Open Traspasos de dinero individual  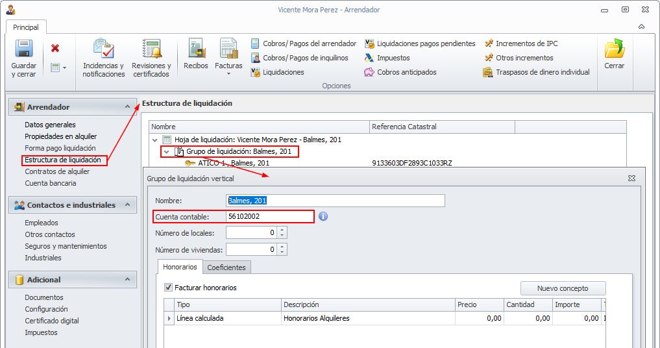(536, 72)
